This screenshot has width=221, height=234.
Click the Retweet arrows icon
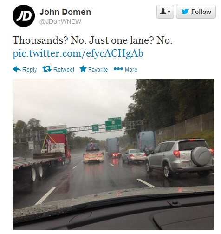tap(47, 69)
